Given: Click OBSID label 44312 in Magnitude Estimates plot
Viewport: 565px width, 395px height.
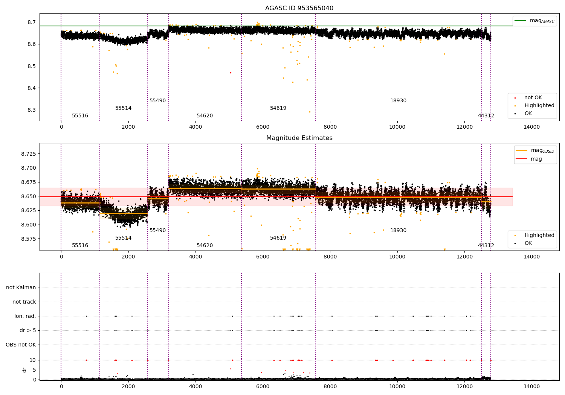Looking at the screenshot, I should pos(486,246).
